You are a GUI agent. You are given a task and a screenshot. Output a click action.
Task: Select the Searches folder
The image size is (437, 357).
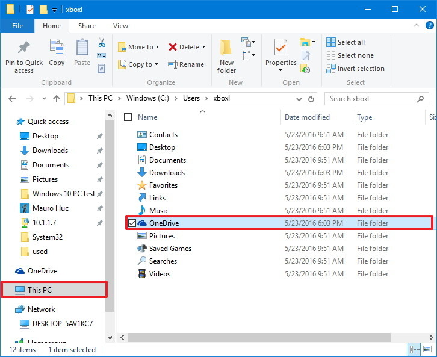pos(163,261)
